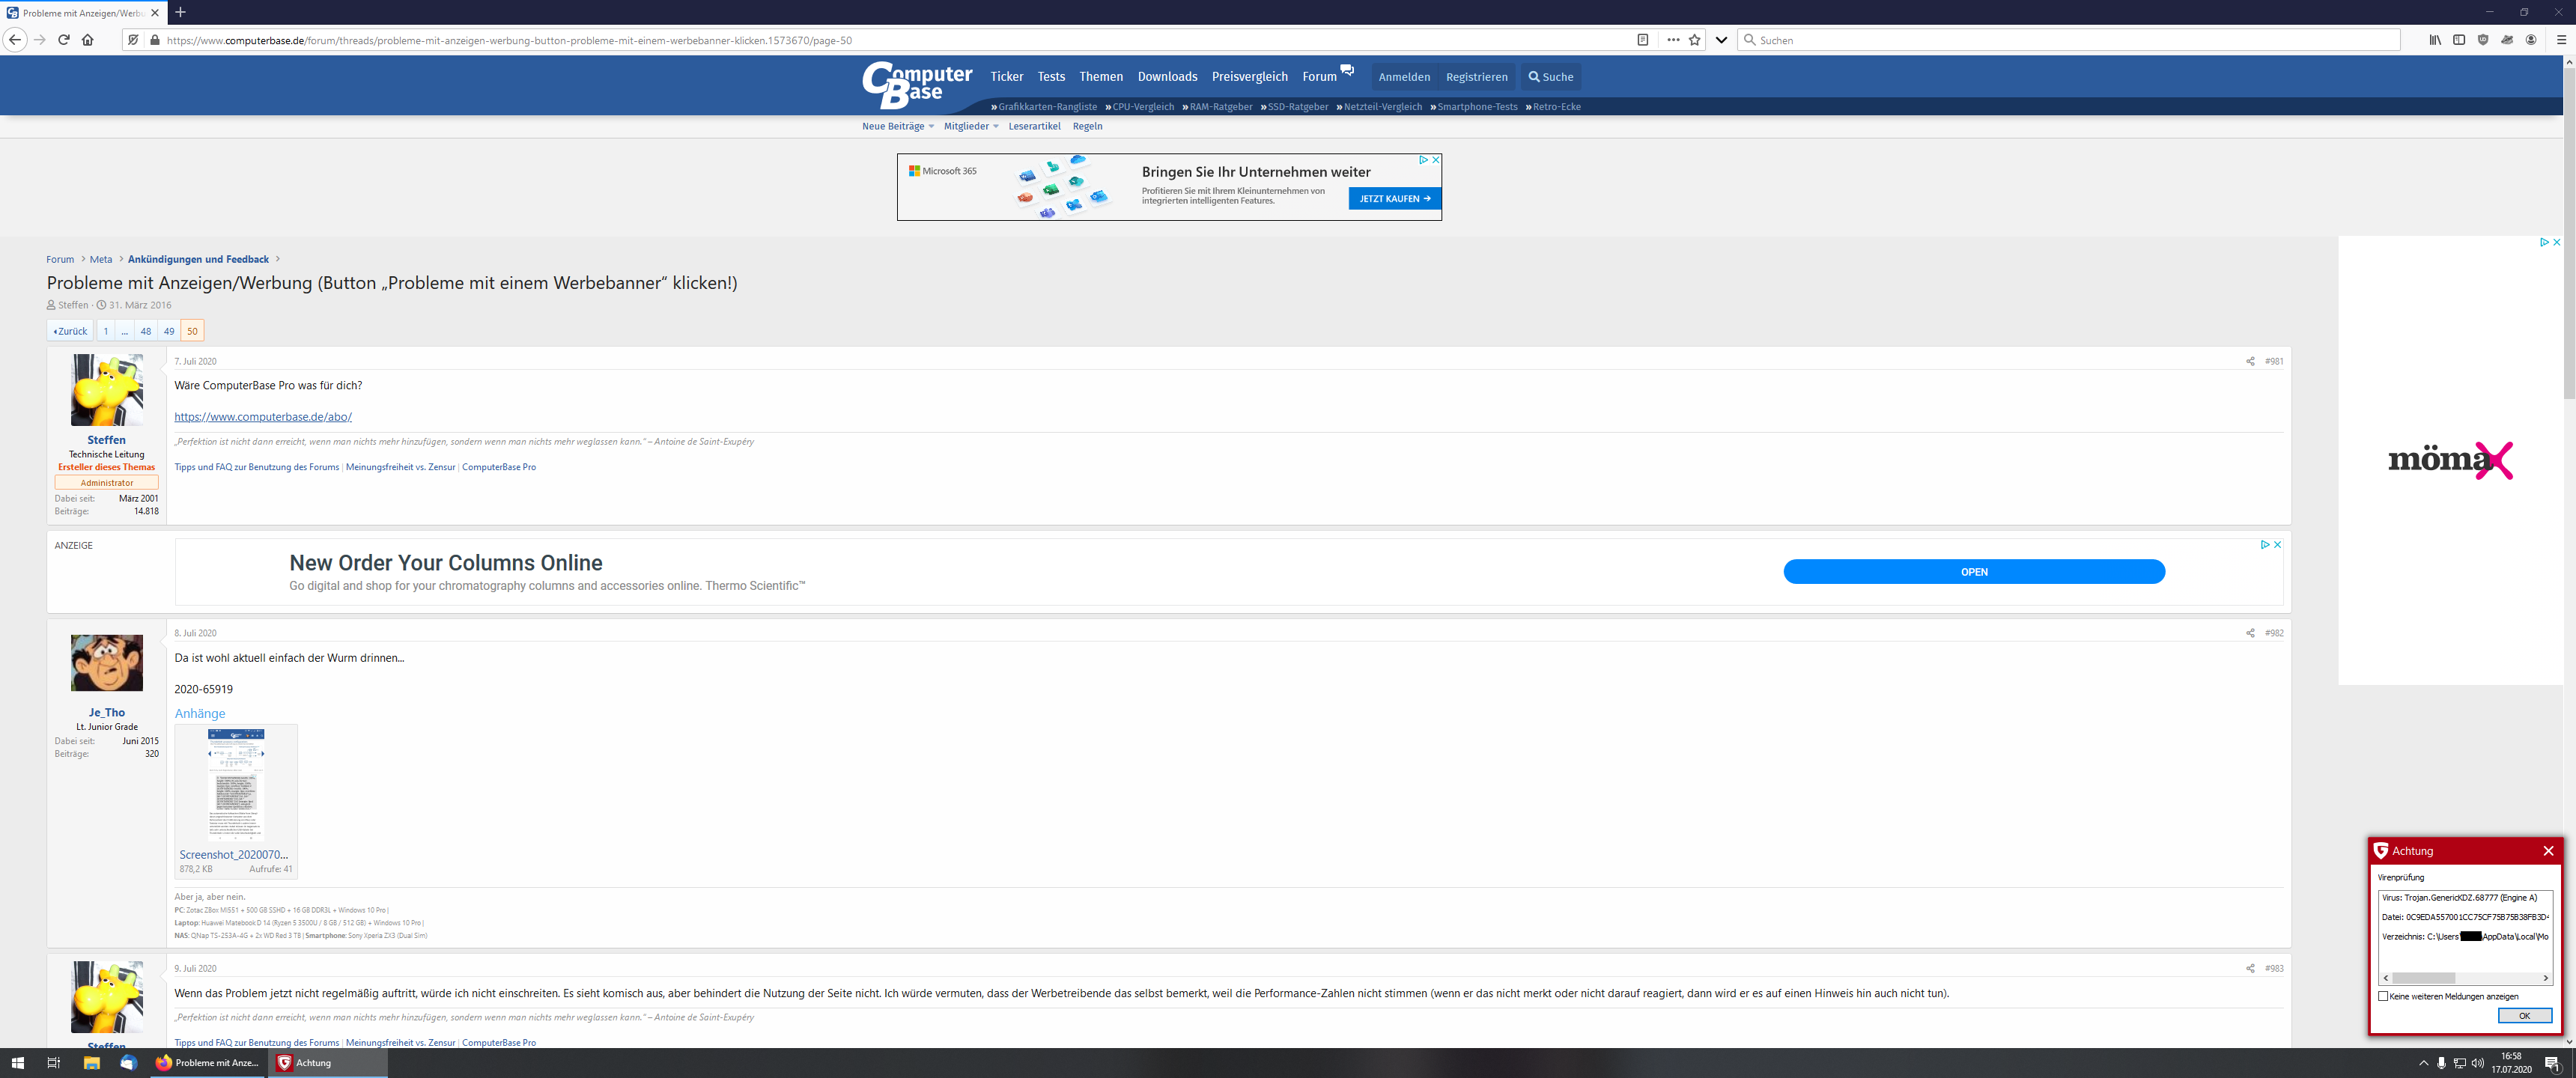This screenshot has height=1078, width=2576.
Task: Follow the computerbase.de/abo link
Action: pos(263,417)
